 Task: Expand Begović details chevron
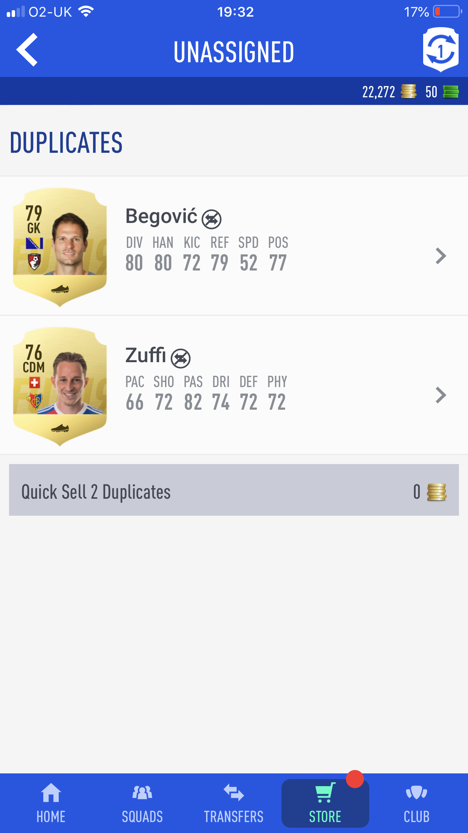pos(440,256)
